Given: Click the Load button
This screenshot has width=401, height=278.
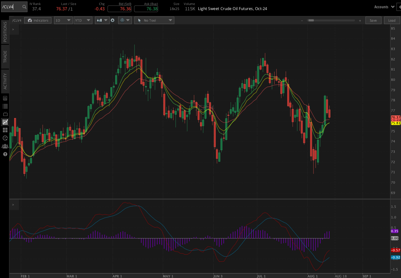Looking at the screenshot, I should click(392, 20).
